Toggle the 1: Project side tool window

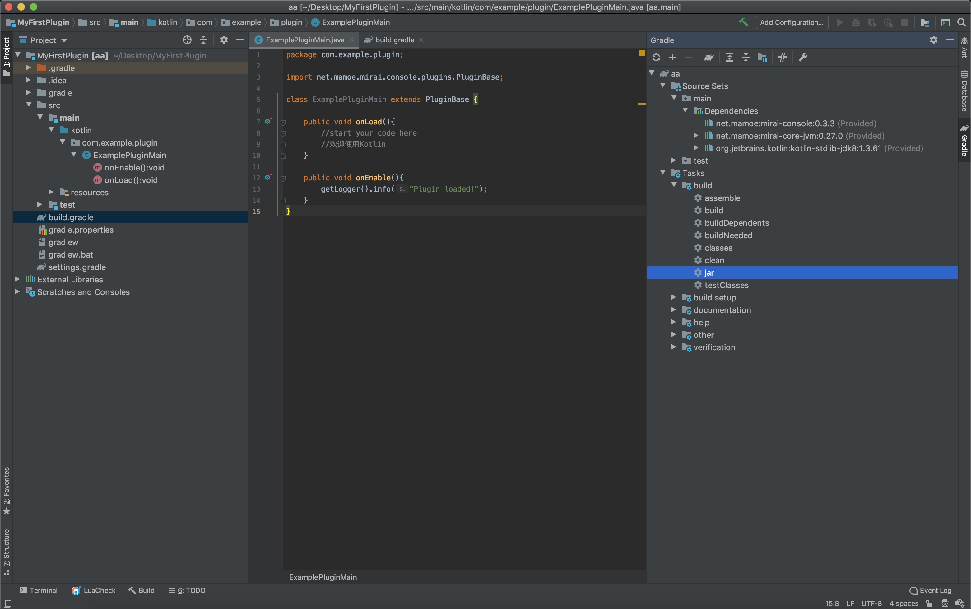[7, 56]
